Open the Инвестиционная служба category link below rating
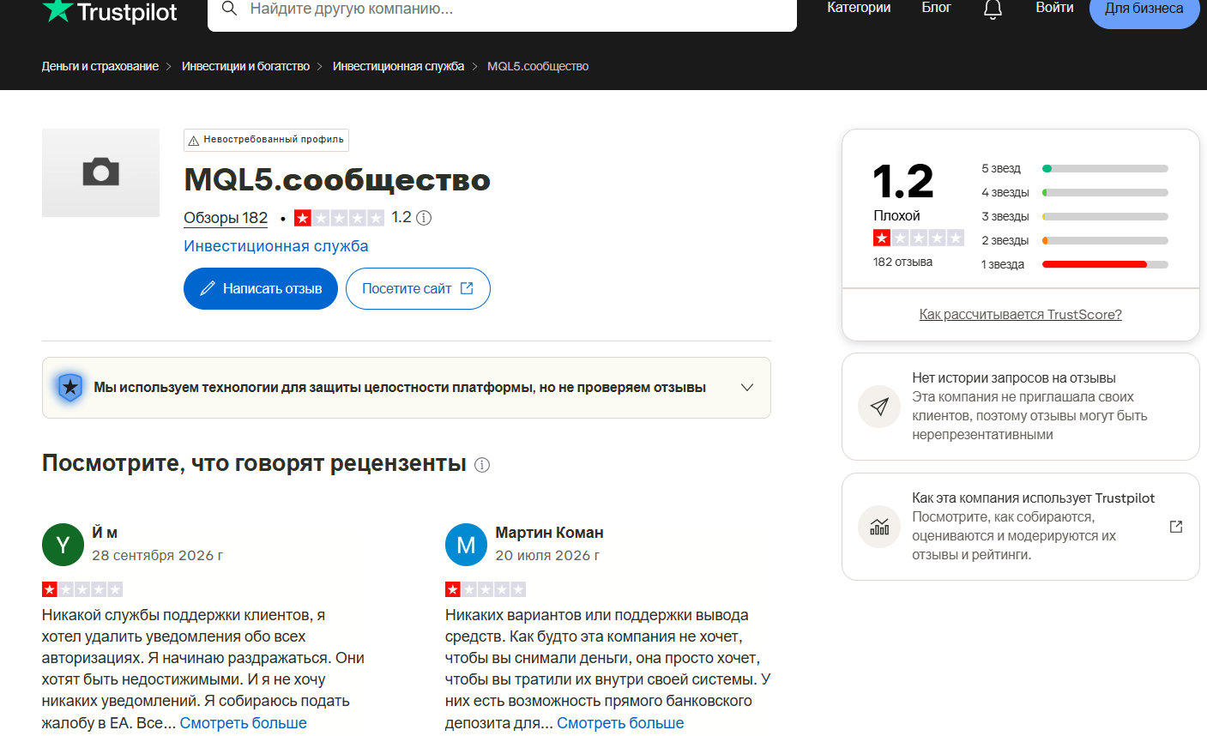The image size is (1207, 736). (276, 246)
